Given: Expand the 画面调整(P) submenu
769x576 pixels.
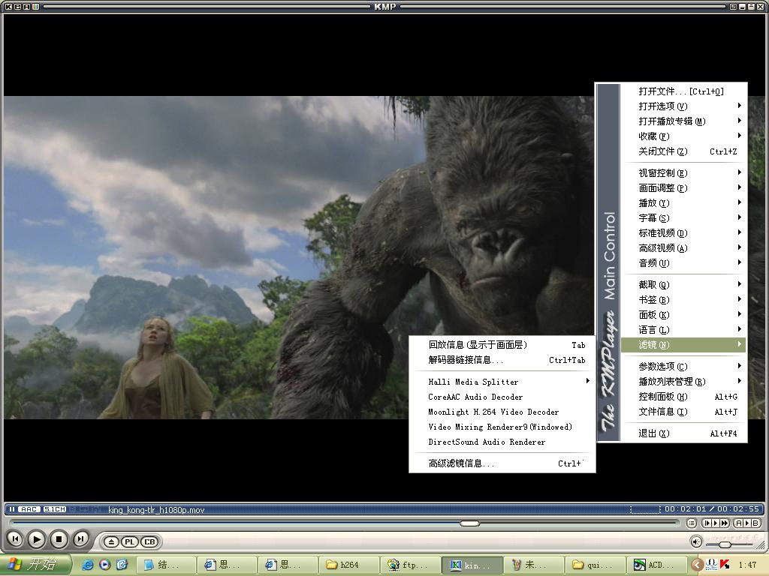Looking at the screenshot, I should 683,188.
